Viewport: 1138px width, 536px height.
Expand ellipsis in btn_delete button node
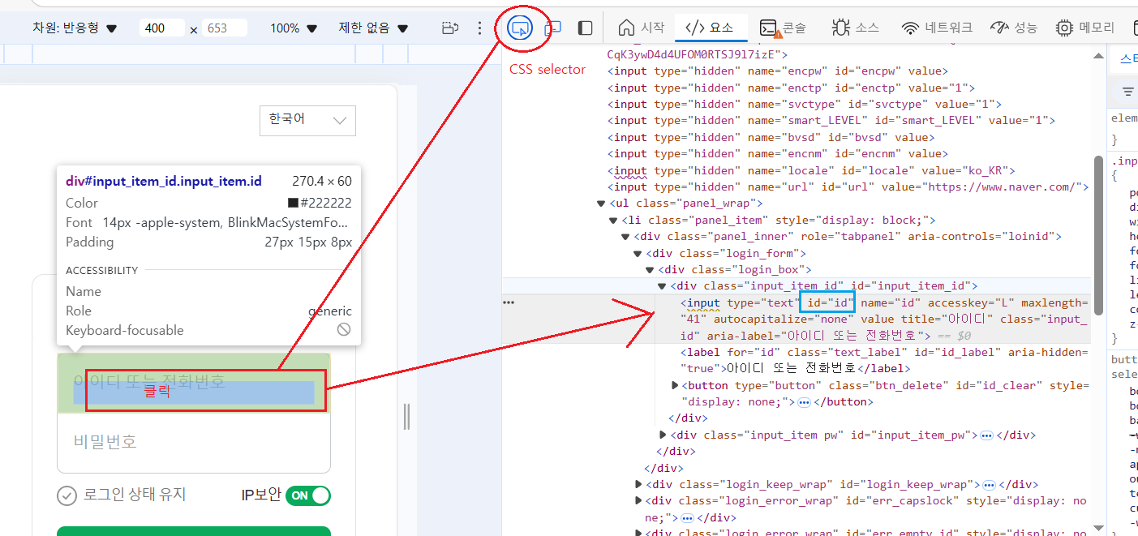804,402
